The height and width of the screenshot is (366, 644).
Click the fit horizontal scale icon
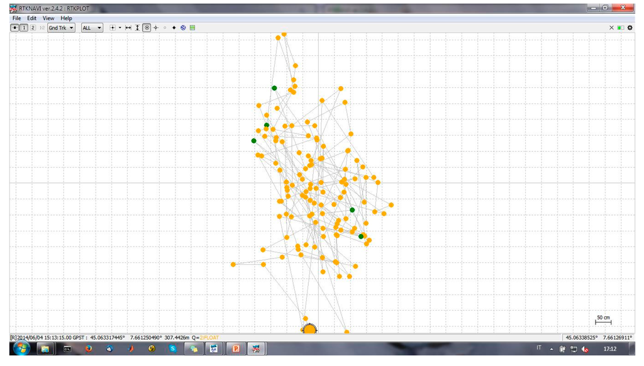point(128,28)
